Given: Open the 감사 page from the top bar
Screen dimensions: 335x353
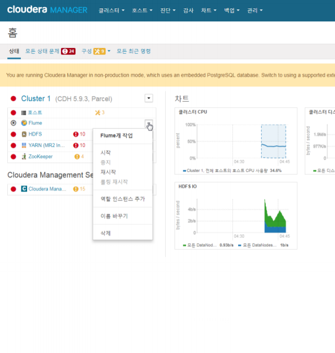Looking at the screenshot, I should [x=188, y=10].
